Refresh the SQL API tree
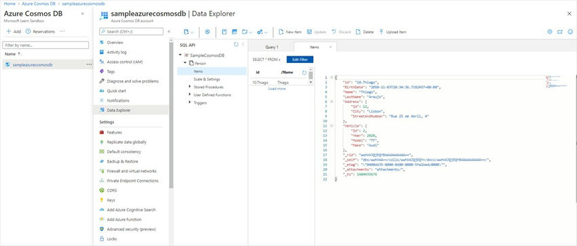This screenshot has height=246, width=577. (x=236, y=45)
